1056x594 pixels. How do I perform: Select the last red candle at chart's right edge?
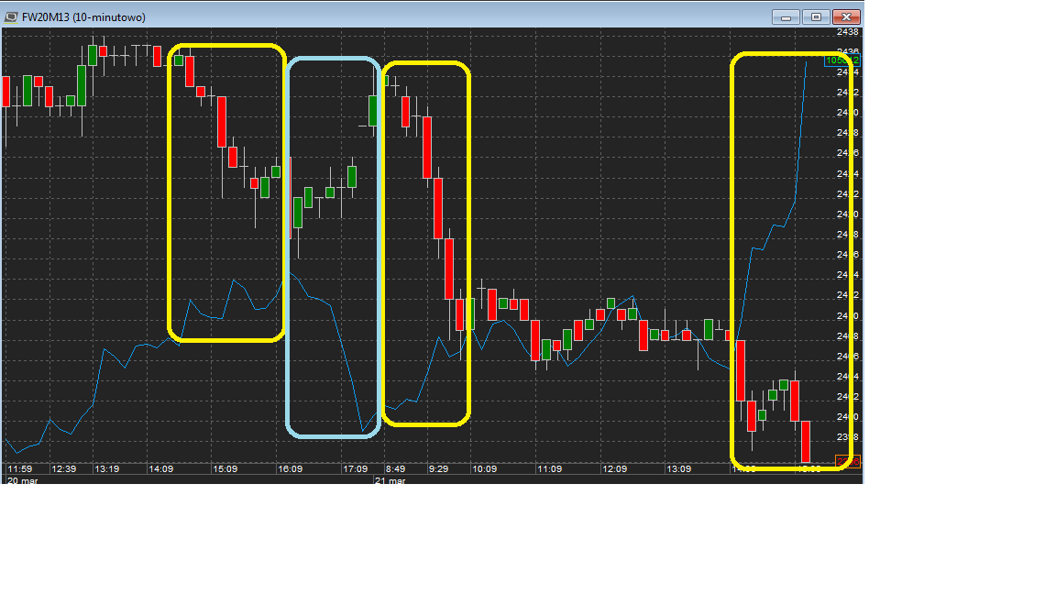click(x=806, y=442)
